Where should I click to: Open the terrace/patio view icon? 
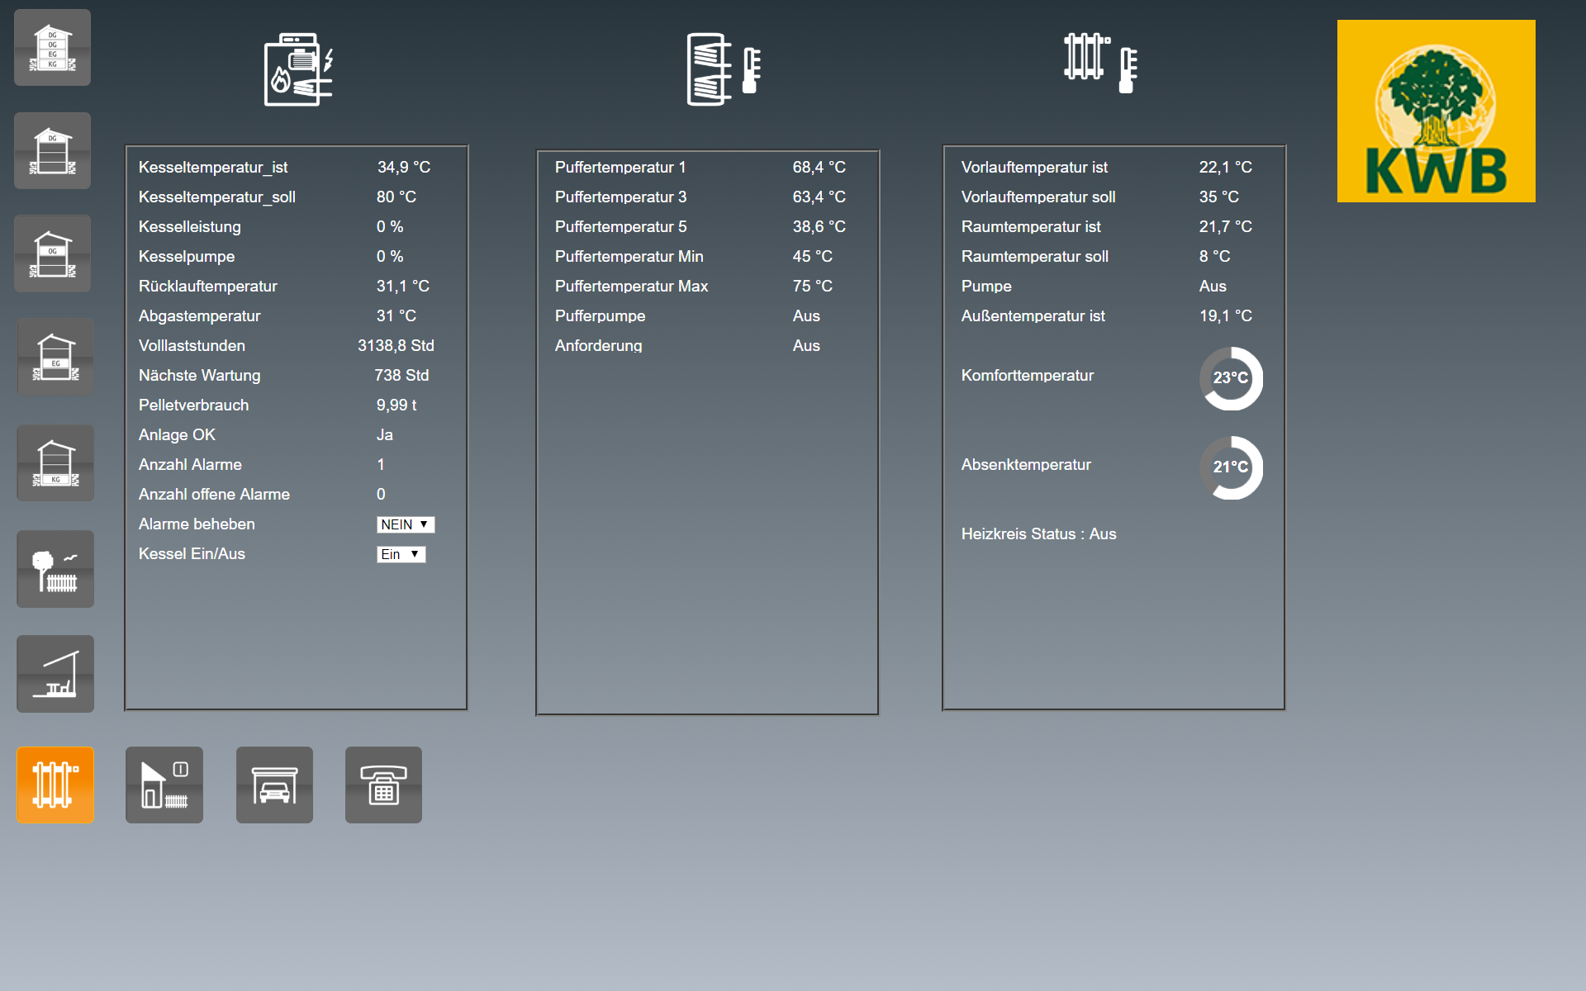tap(55, 674)
